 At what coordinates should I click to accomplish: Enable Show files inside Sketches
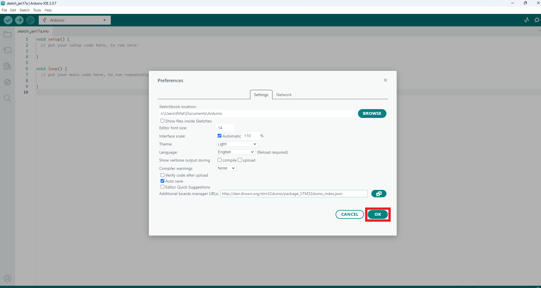[x=163, y=121]
